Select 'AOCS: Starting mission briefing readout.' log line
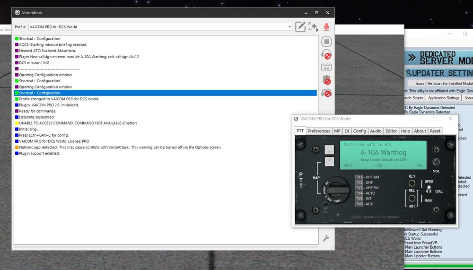This screenshot has height=270, width=473. click(53, 44)
